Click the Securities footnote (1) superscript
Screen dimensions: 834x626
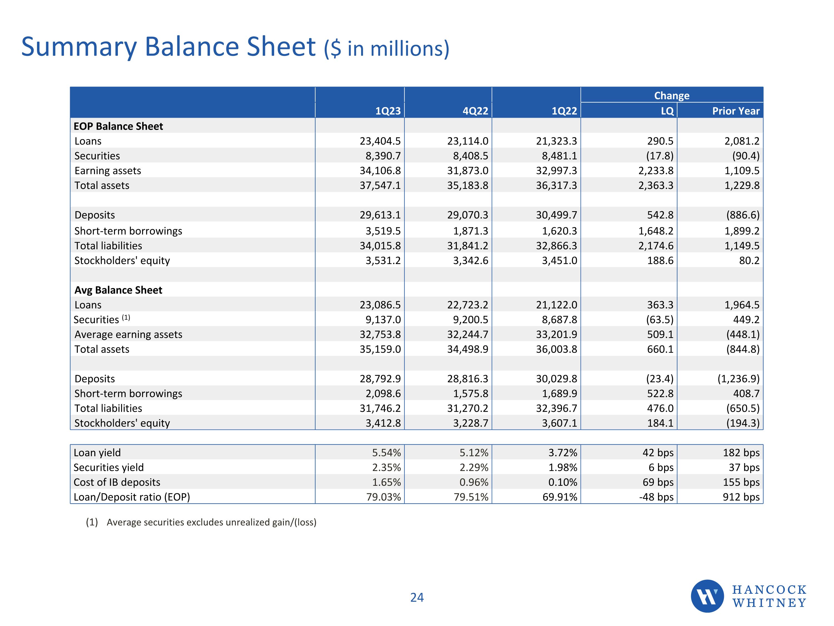(126, 318)
